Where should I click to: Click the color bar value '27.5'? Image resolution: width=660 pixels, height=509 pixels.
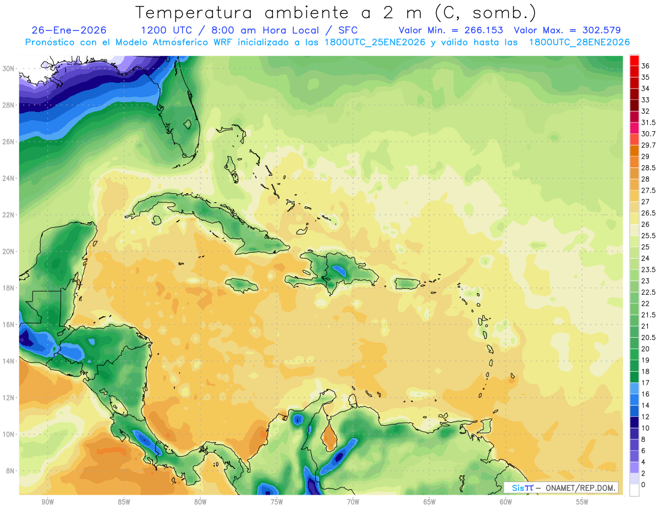648,191
